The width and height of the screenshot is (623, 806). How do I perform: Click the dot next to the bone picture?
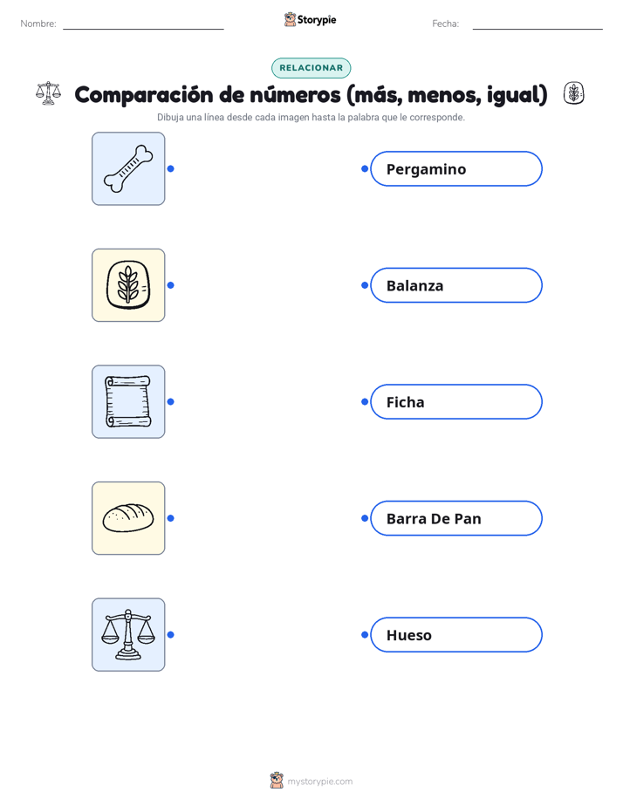[x=171, y=168]
